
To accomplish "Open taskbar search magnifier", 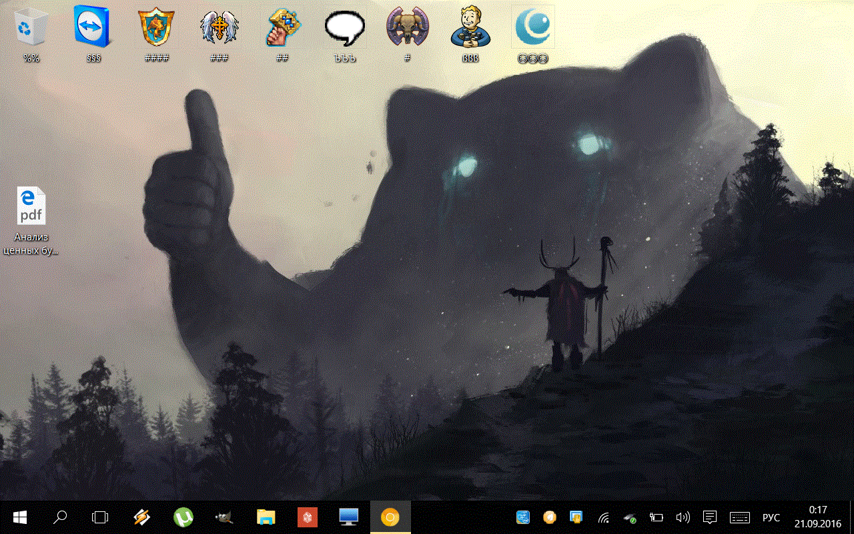I will 60,517.
